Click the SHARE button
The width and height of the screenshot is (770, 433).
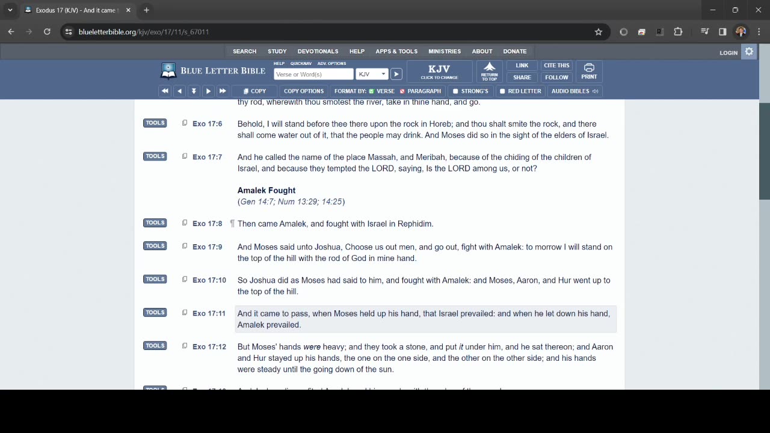(x=522, y=78)
